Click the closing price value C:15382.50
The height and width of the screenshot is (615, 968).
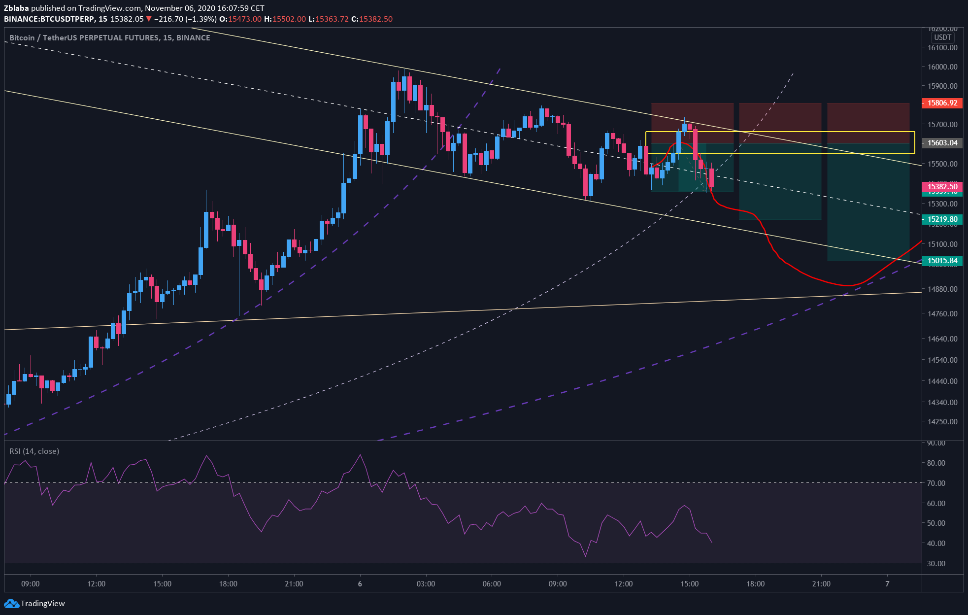click(x=371, y=19)
